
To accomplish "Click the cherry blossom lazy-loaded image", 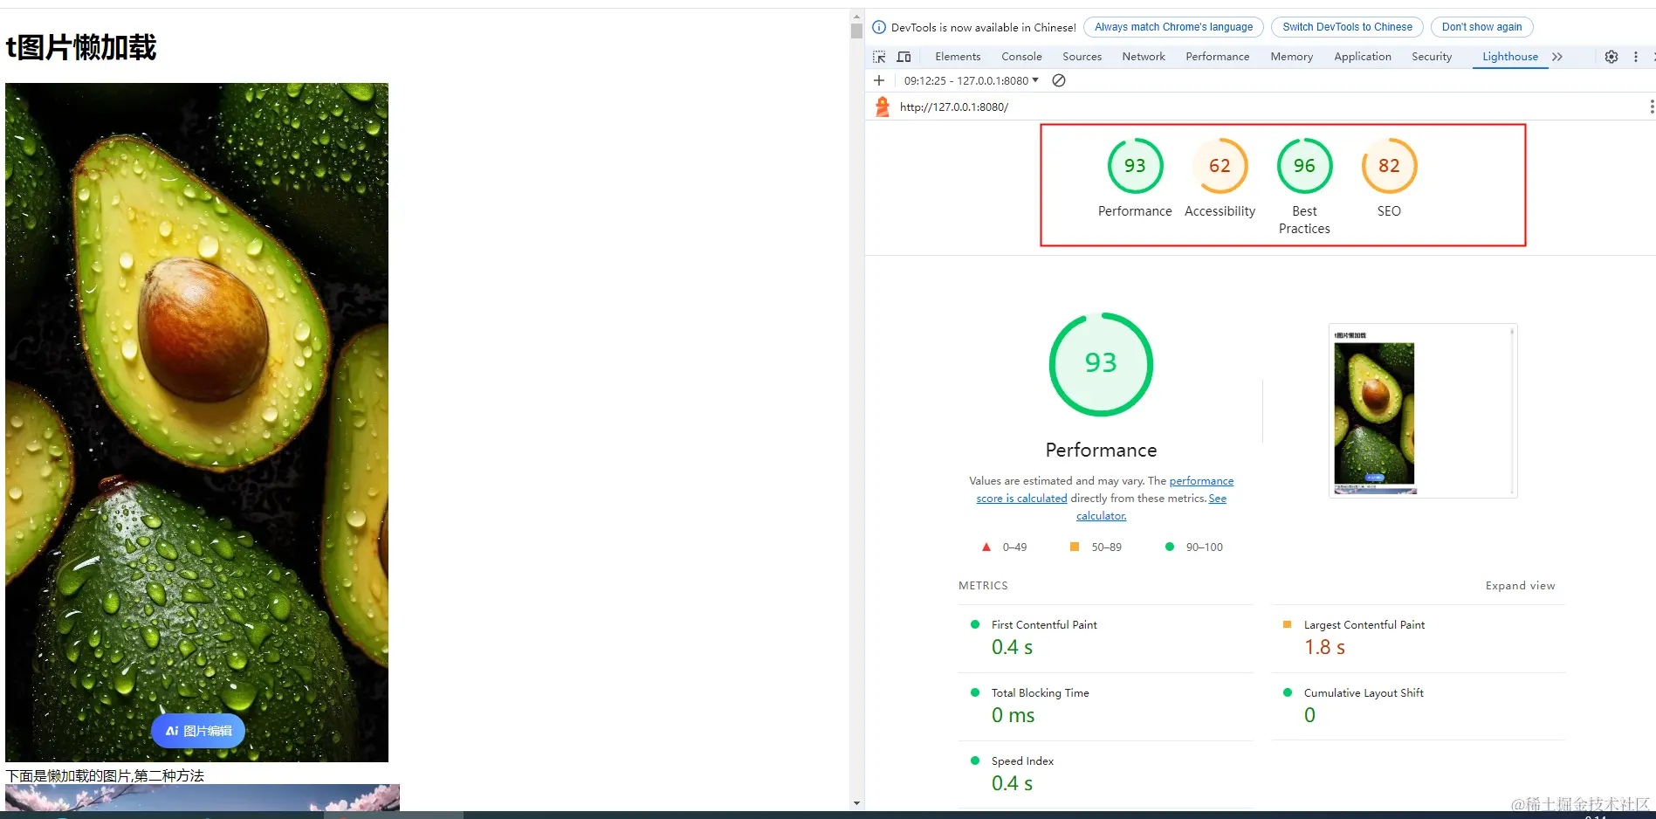I will (x=203, y=797).
